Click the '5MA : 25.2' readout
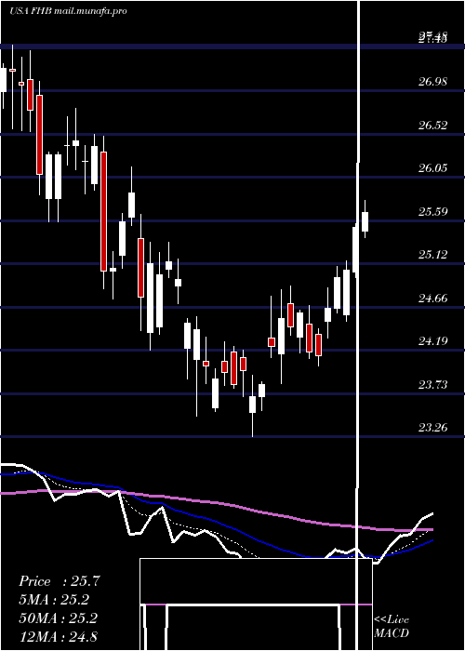 coord(54,600)
